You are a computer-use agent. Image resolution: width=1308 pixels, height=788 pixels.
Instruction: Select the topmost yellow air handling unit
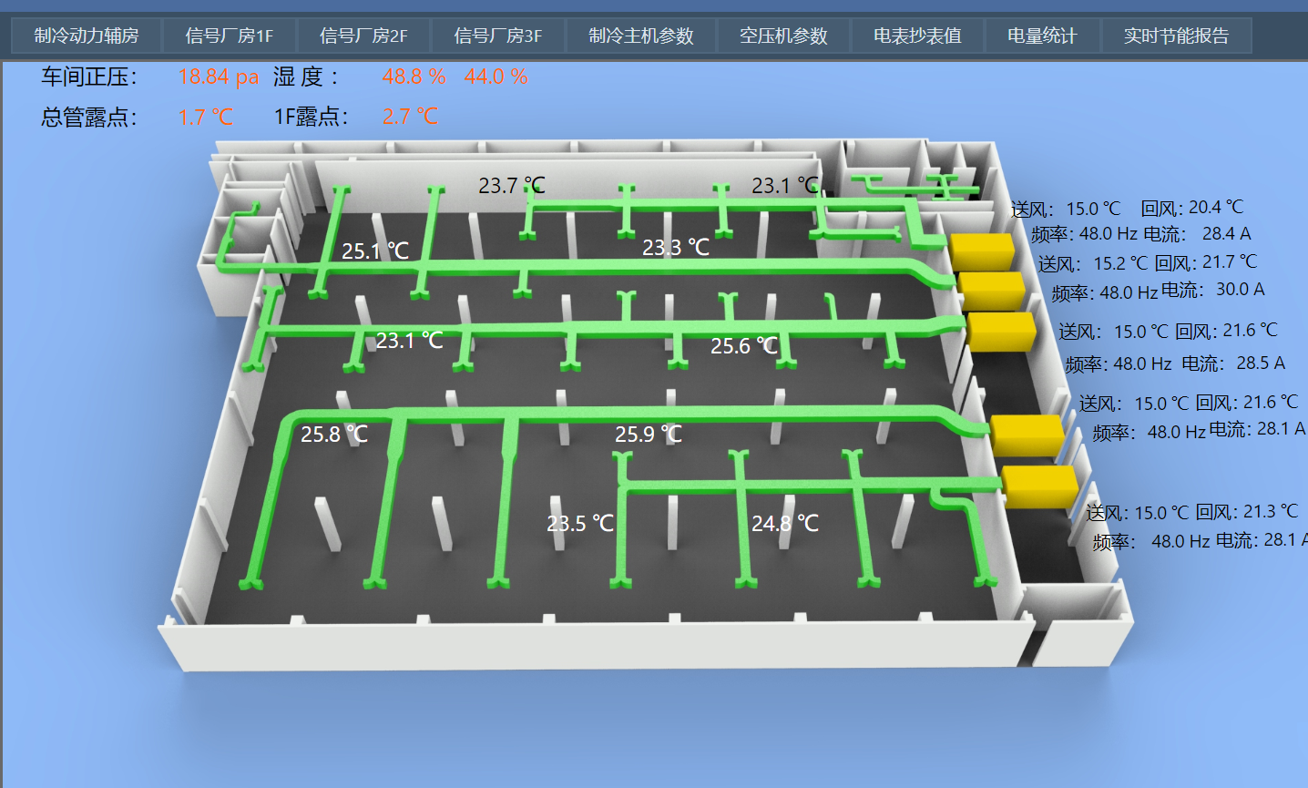coord(982,251)
